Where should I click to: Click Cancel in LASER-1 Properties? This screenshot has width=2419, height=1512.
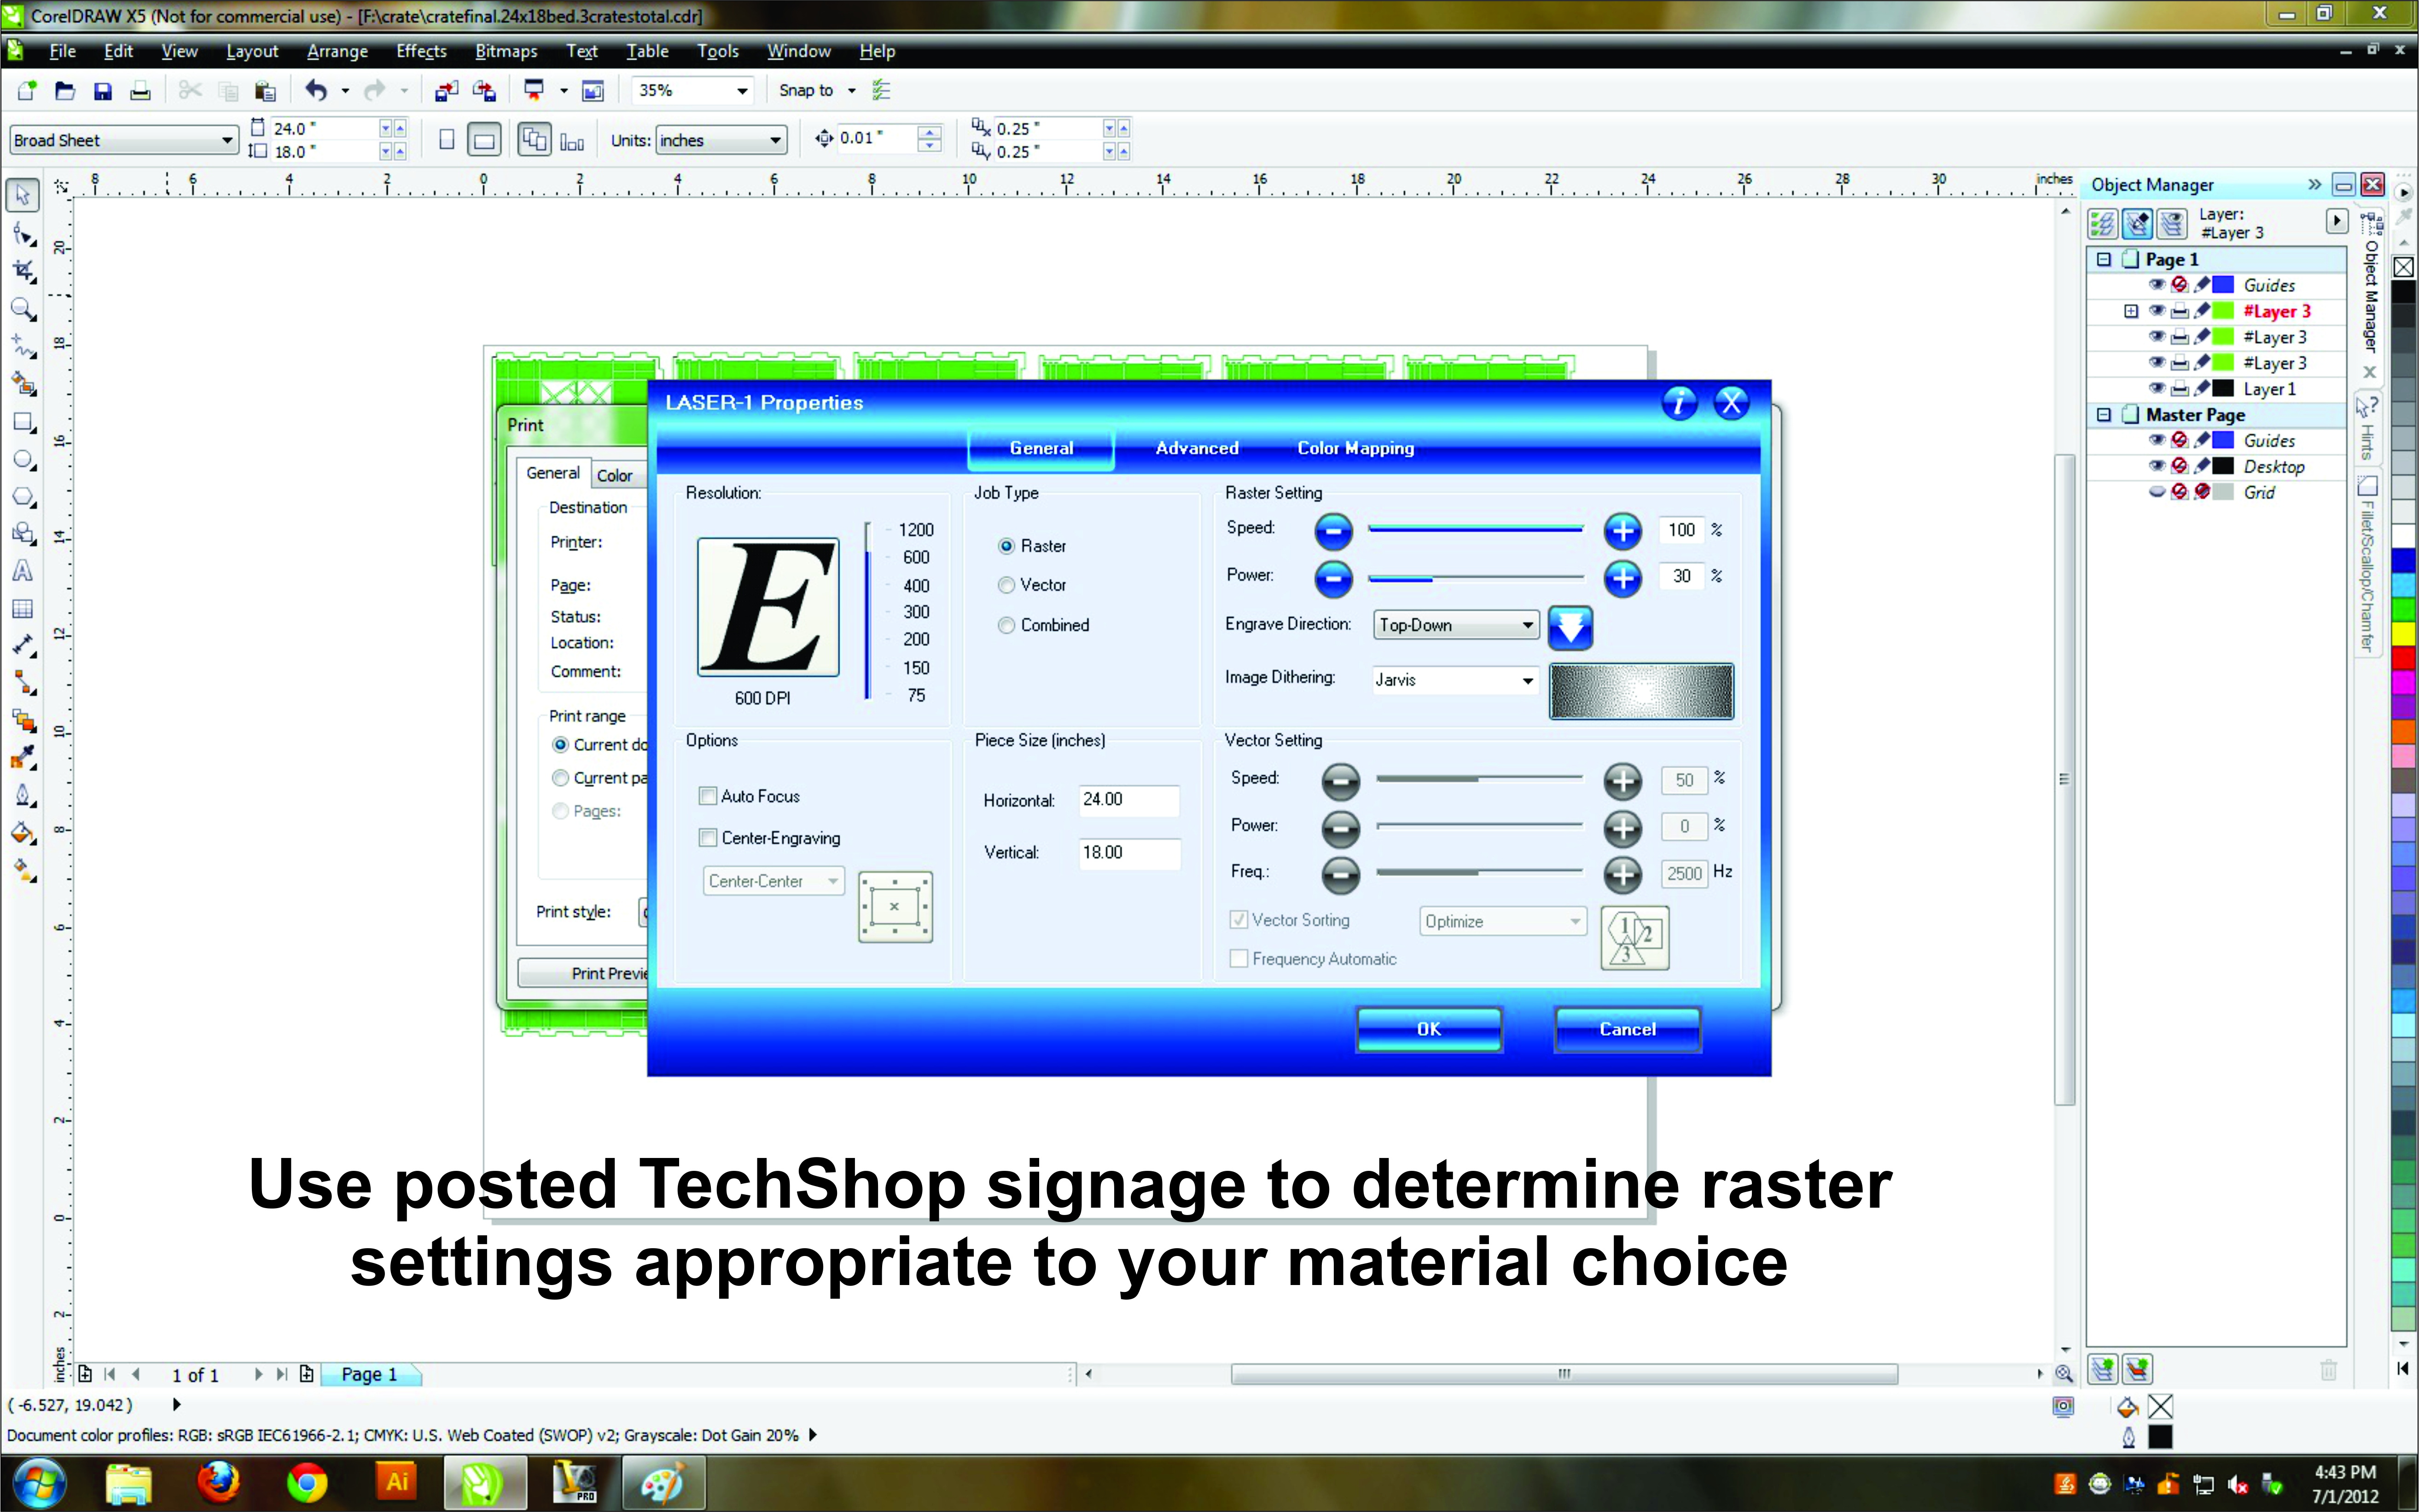tap(1627, 1030)
